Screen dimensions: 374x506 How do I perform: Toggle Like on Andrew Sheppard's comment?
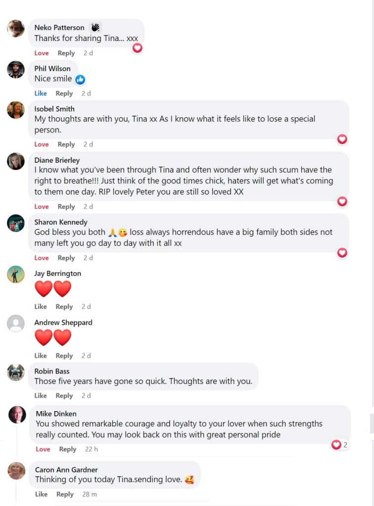pos(41,356)
